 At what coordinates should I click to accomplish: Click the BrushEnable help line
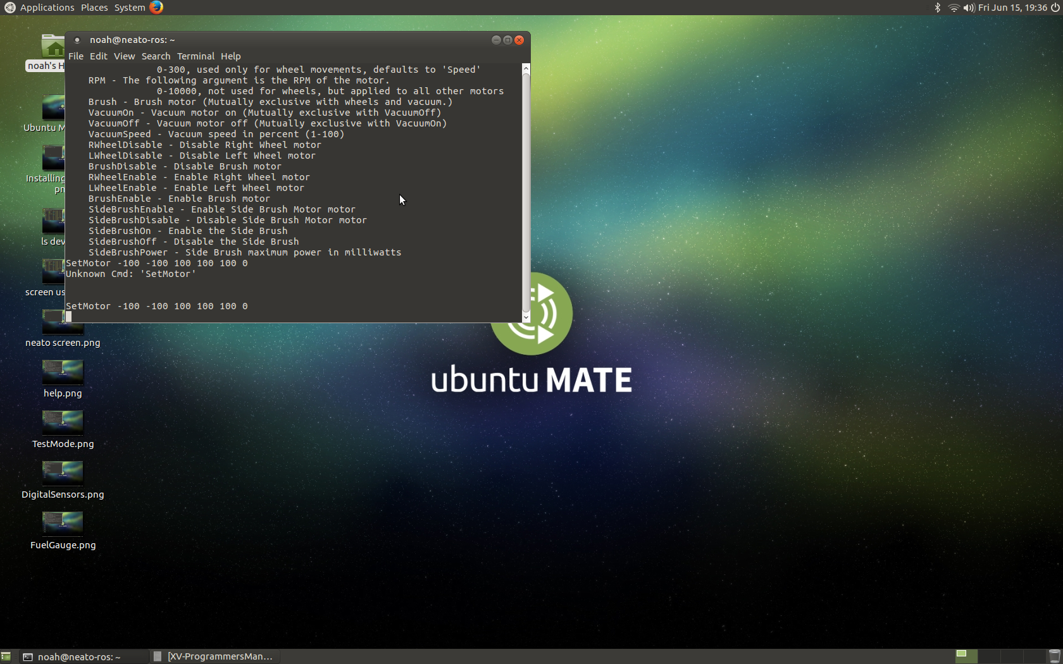pos(179,199)
